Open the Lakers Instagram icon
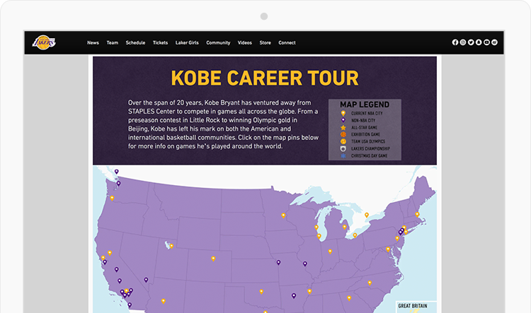This screenshot has height=313, width=531. 463,42
